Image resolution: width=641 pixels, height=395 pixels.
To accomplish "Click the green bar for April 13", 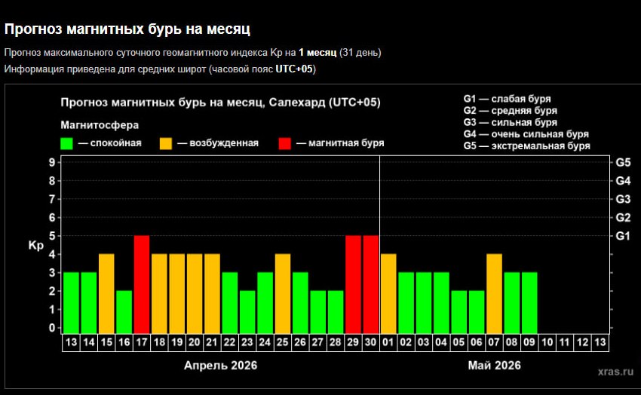I will click(72, 302).
